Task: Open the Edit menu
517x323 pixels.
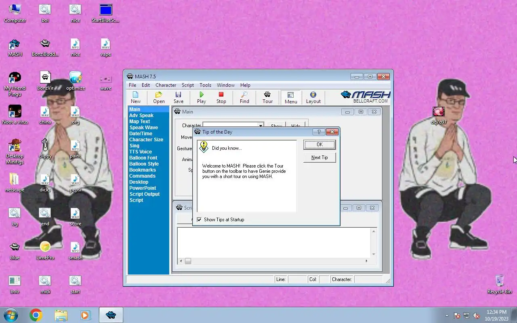Action: pos(146,85)
